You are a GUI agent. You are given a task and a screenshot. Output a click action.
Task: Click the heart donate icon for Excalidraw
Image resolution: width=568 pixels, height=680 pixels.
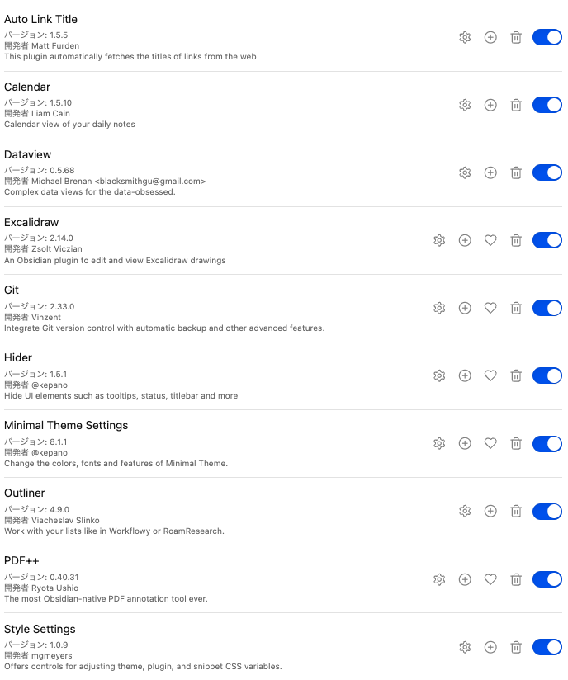pos(490,240)
